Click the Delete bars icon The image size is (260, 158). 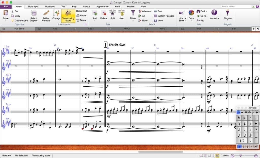pyautogui.click(x=104, y=13)
